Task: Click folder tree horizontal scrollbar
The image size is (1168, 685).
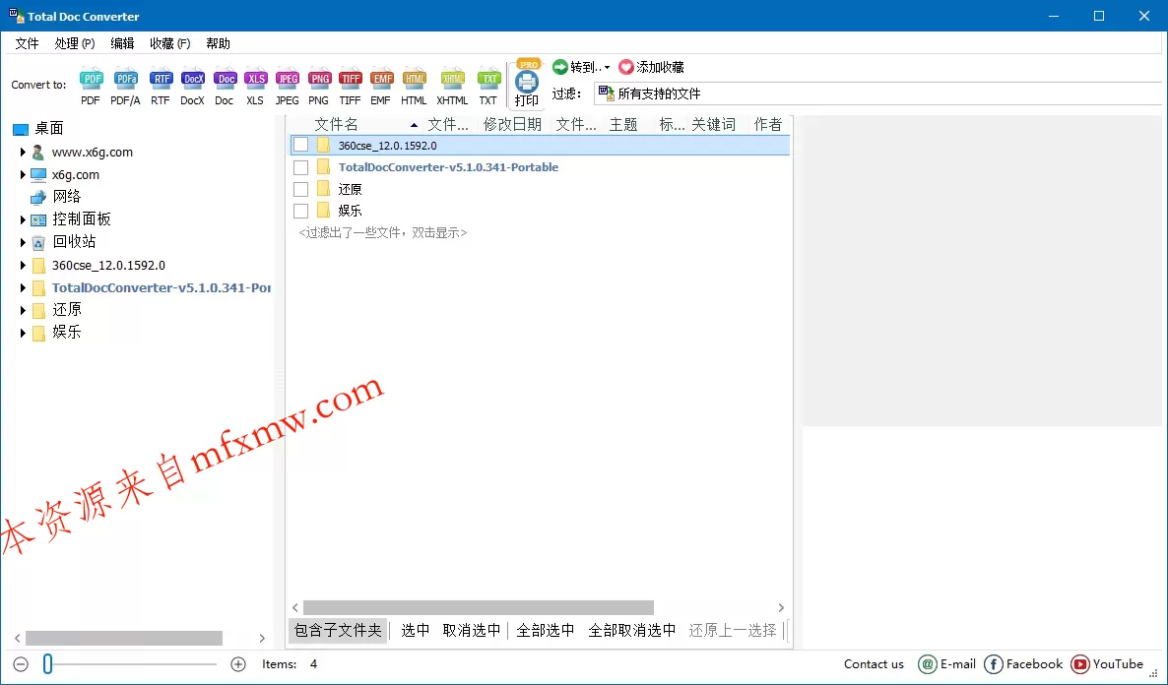Action: coord(124,638)
